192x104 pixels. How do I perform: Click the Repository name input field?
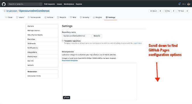pyautogui.click(x=77, y=36)
